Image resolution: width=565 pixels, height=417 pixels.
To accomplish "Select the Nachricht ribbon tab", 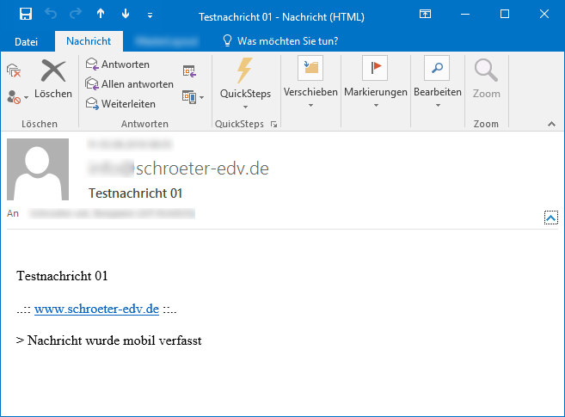I will 89,41.
